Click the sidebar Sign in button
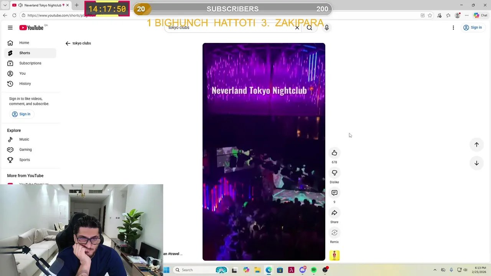The width and height of the screenshot is (491, 276). click(x=21, y=114)
